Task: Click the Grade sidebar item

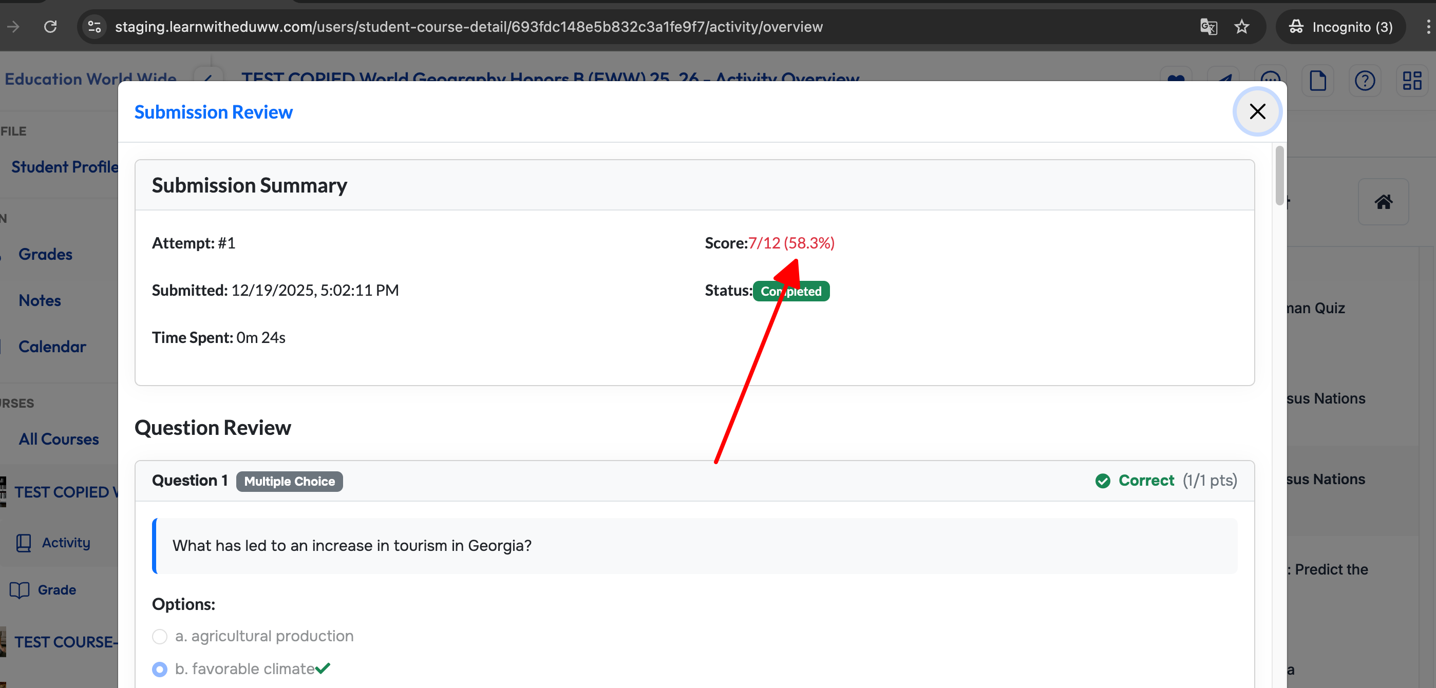Action: click(x=56, y=590)
